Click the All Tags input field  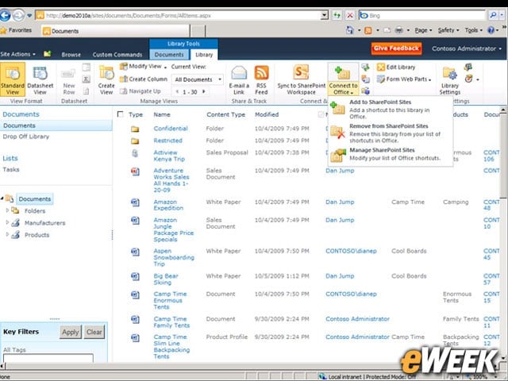click(x=48, y=358)
